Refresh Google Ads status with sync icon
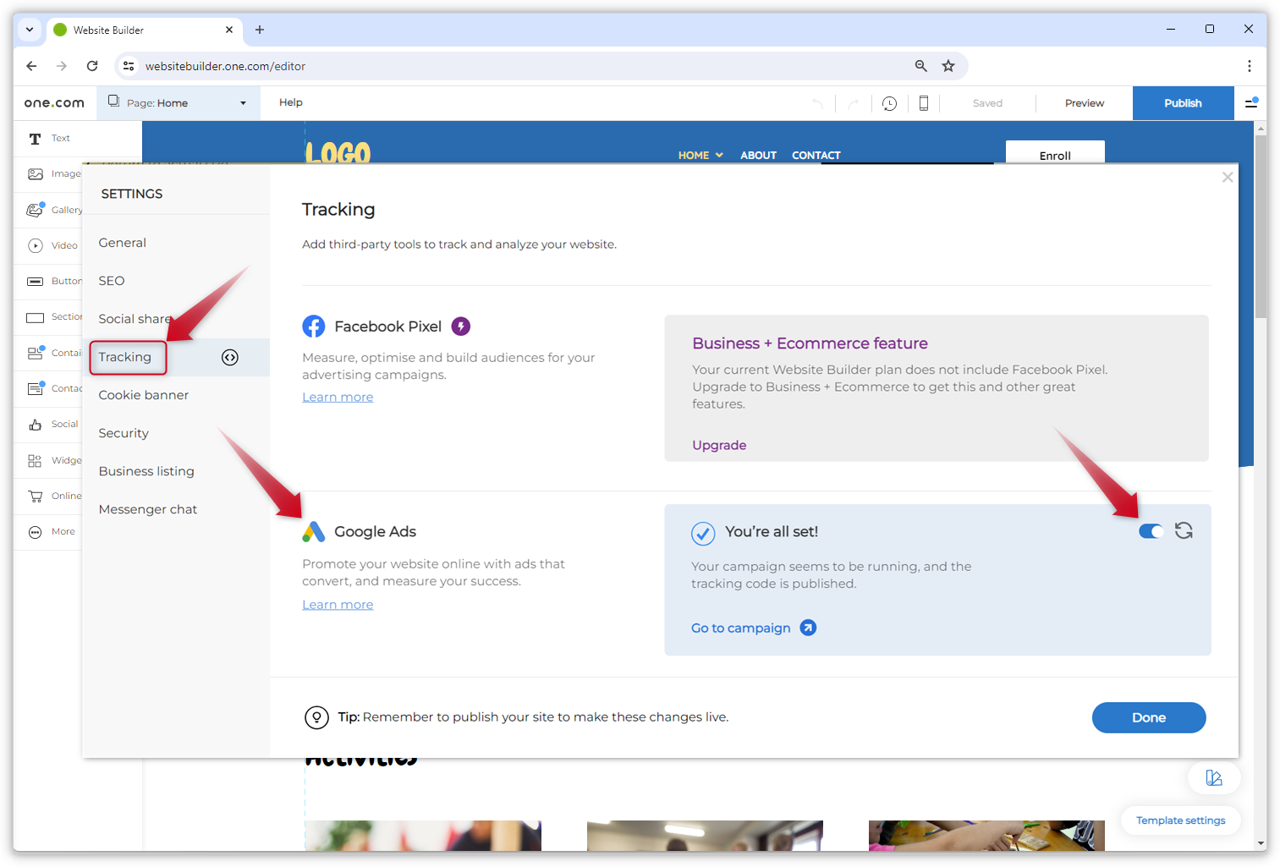Viewport: 1280px width, 867px height. pyautogui.click(x=1184, y=530)
